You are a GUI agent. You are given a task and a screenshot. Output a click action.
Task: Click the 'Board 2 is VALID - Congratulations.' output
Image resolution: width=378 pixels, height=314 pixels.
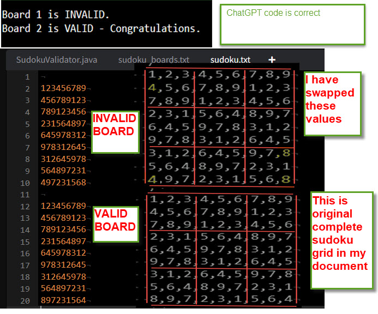coord(101,28)
